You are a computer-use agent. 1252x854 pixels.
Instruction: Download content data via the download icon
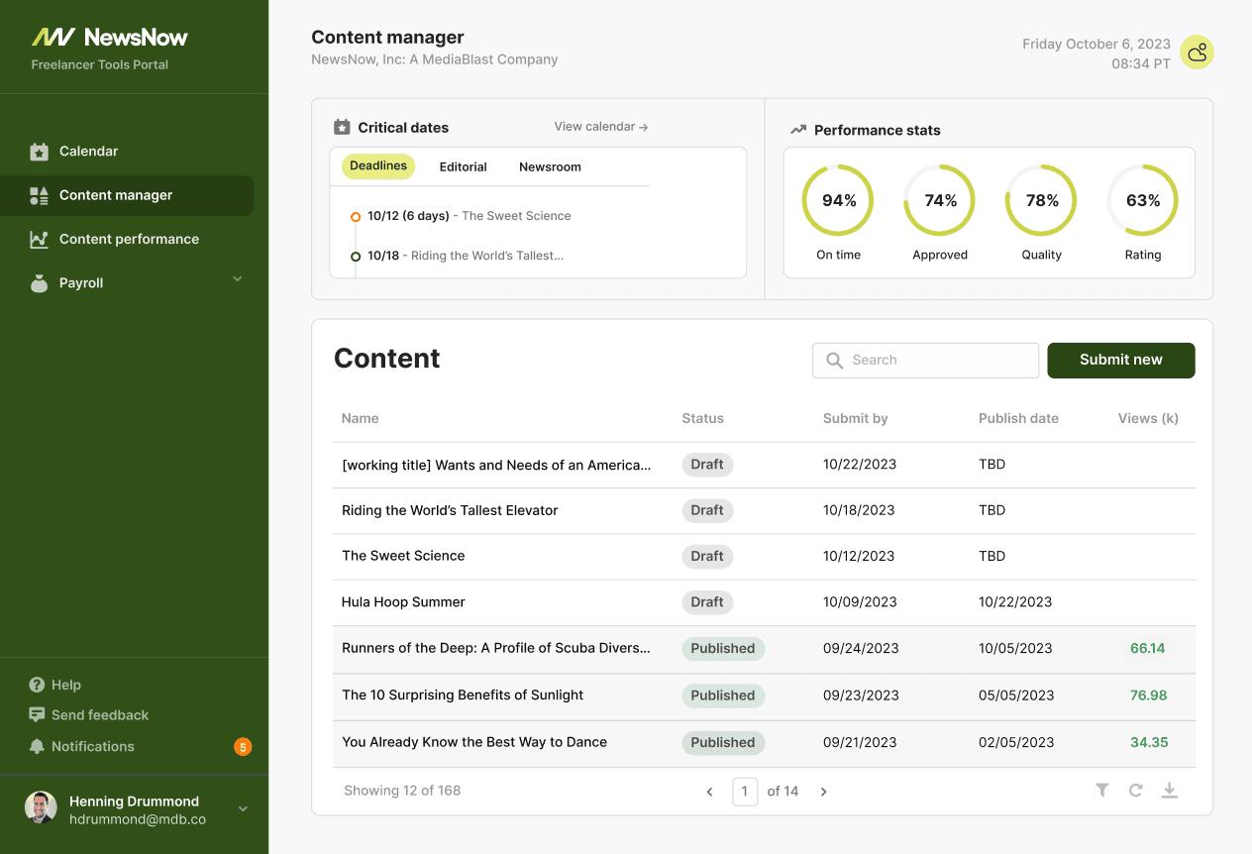pos(1169,791)
